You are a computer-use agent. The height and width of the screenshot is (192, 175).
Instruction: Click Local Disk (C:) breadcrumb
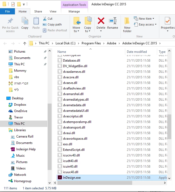[65, 43]
